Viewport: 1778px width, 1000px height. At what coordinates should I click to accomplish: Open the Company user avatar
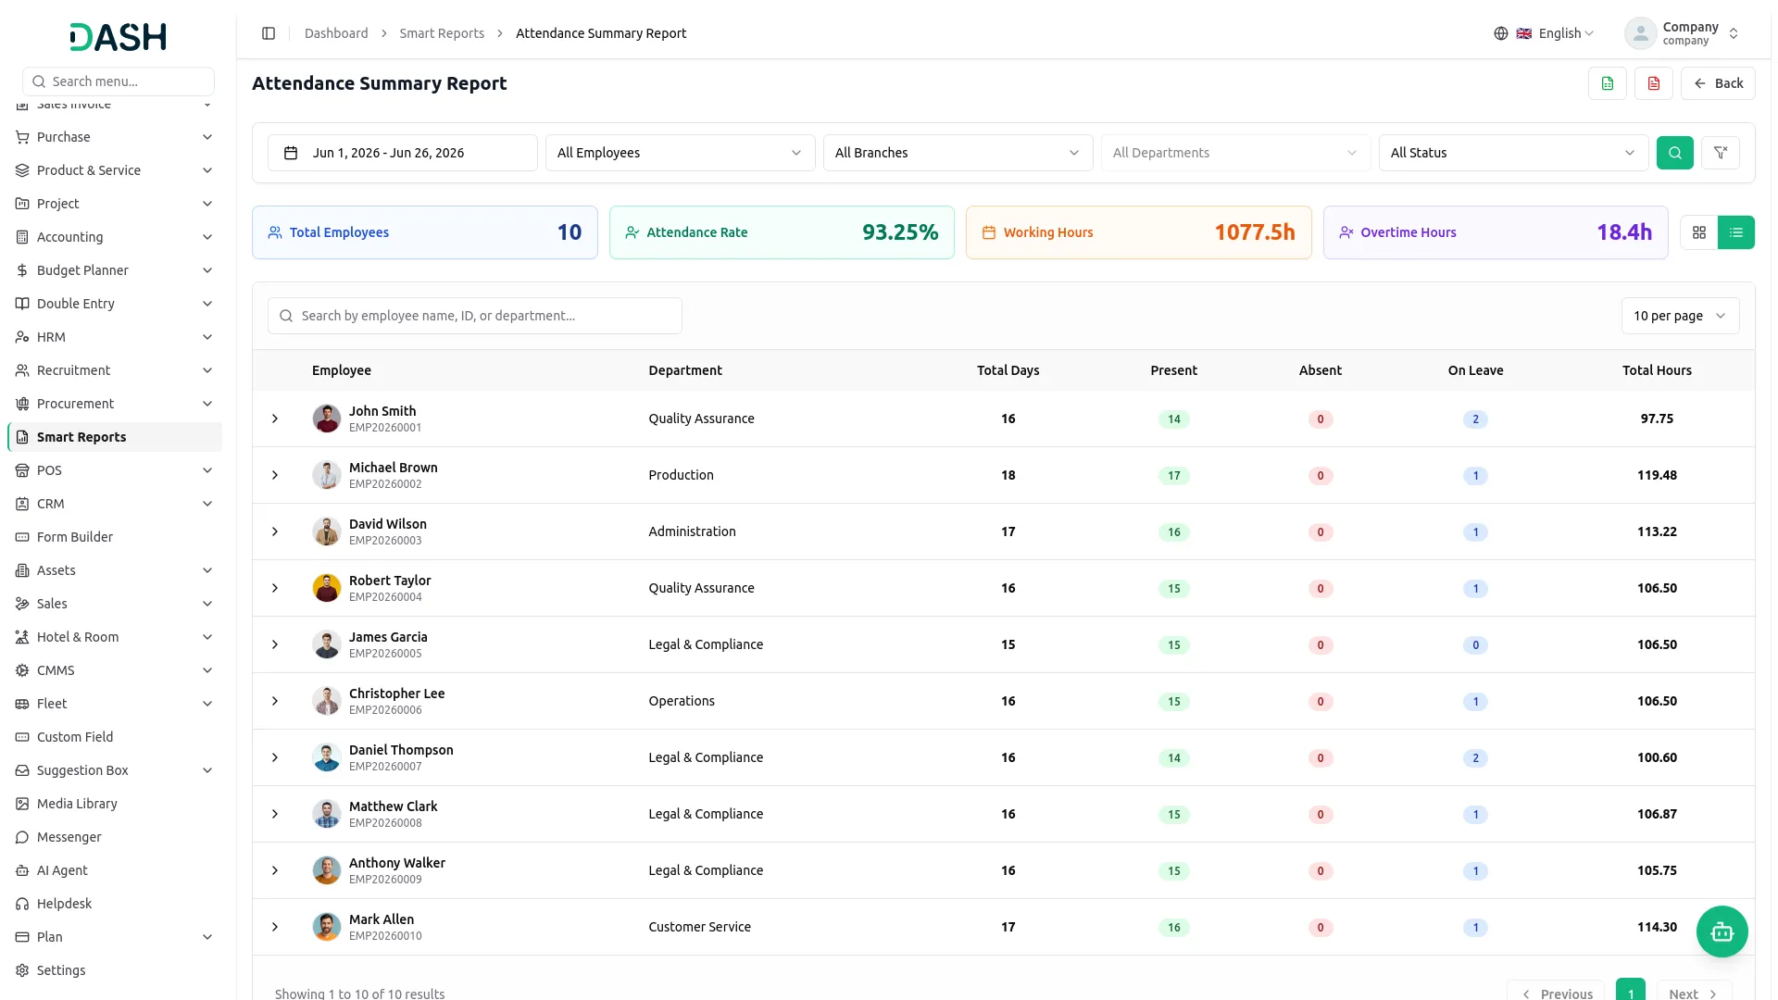[1641, 33]
